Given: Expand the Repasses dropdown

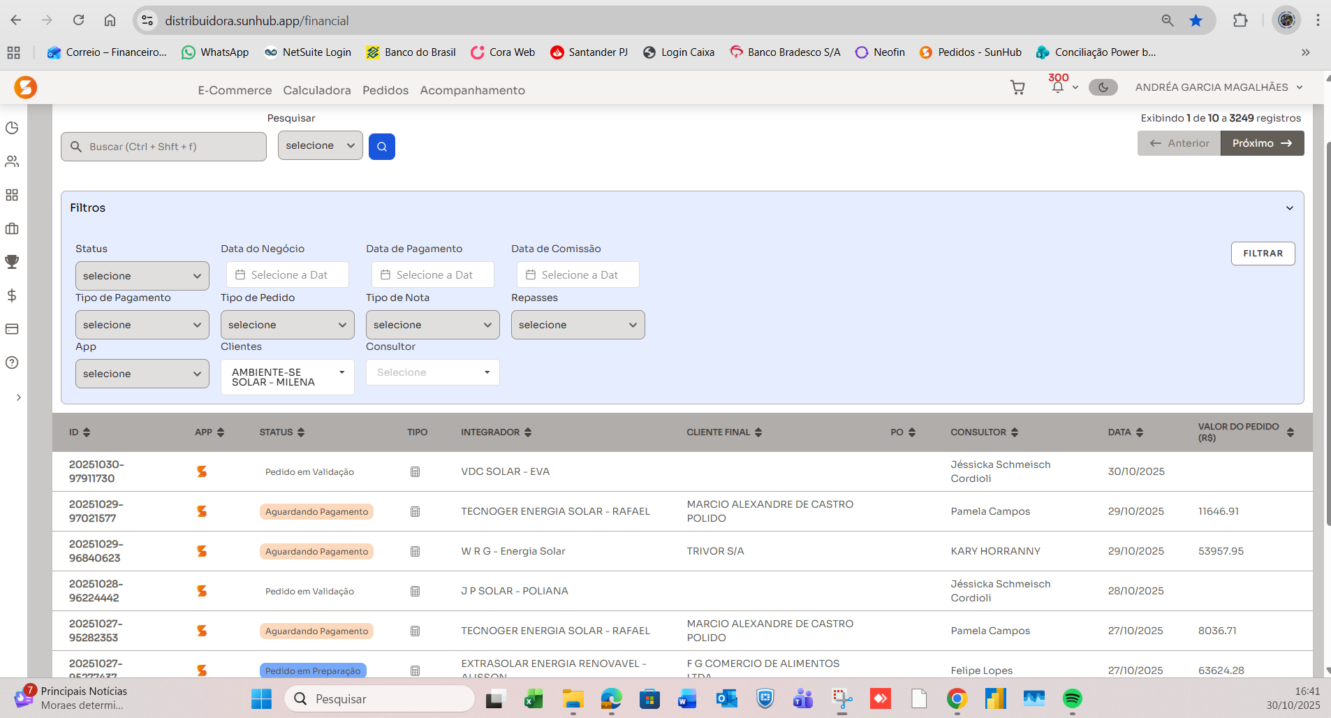Looking at the screenshot, I should pyautogui.click(x=578, y=325).
